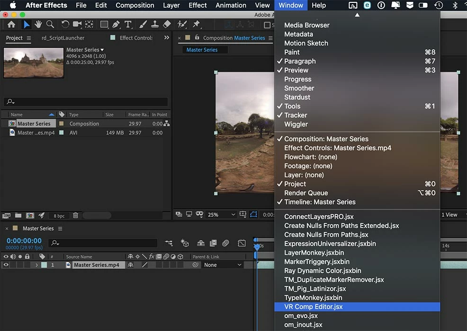Expand the Master Series.mp4 layer properties
Viewport: 467px width, 331px height.
36,265
